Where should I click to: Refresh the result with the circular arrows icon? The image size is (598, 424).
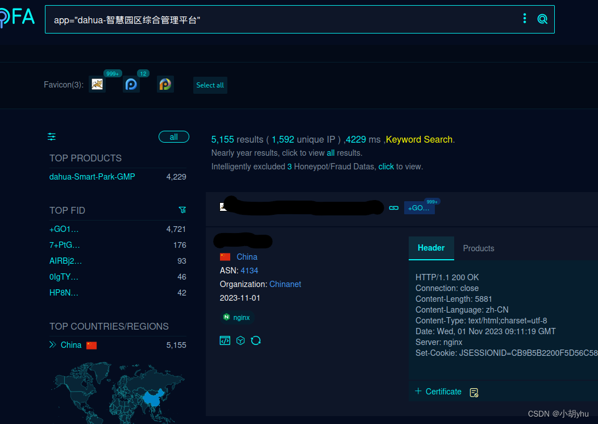click(x=255, y=340)
